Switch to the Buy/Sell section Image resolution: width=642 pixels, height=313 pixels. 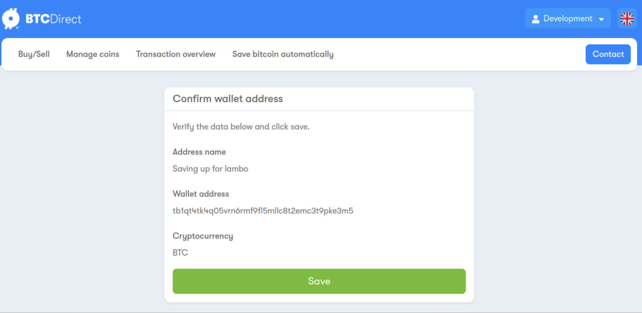coord(34,54)
